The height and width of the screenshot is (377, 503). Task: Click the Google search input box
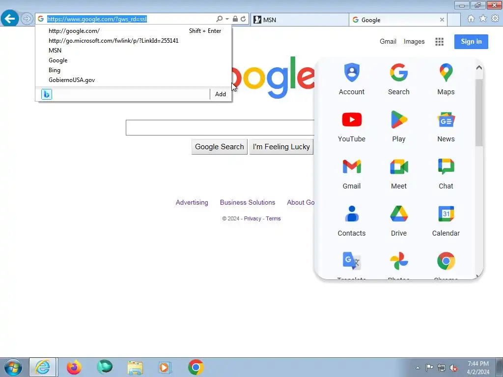click(220, 128)
